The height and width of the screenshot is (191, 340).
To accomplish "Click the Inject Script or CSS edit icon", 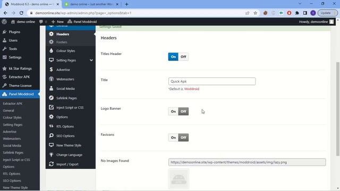I will 51,107.
